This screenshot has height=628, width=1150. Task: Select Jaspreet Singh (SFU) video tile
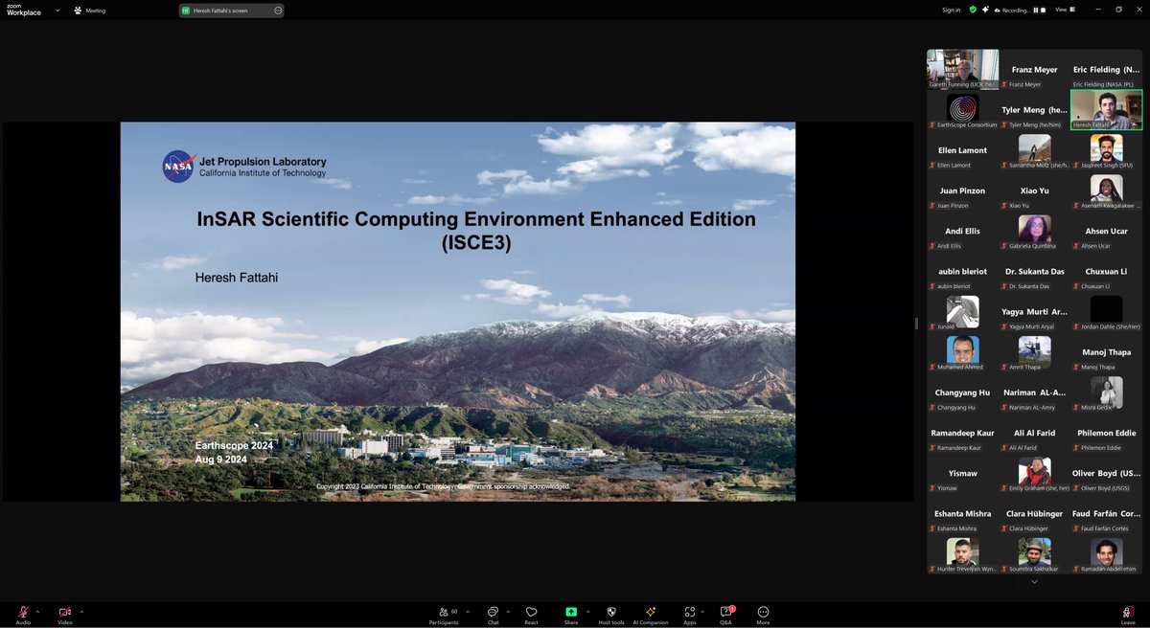[x=1106, y=150]
